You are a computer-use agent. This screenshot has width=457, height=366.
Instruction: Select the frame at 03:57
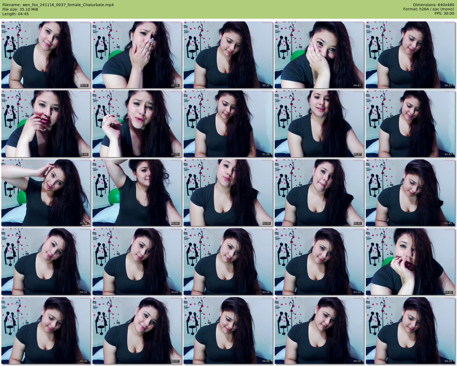point(137,330)
